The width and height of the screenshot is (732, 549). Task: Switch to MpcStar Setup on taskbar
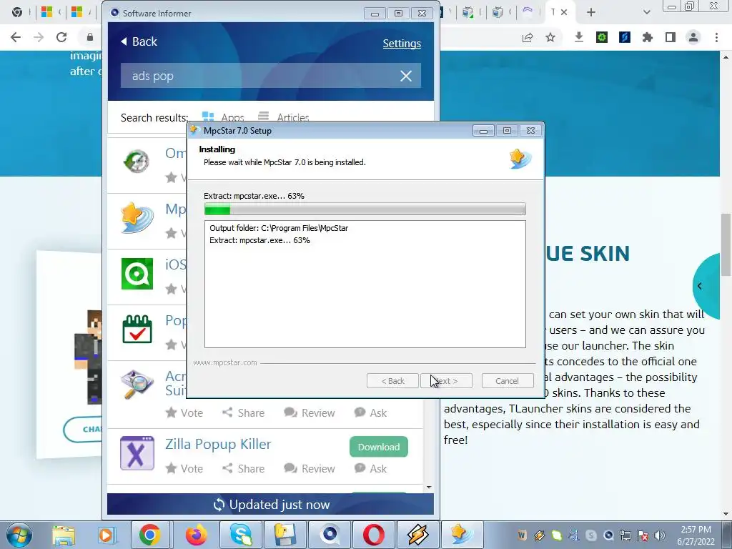461,535
